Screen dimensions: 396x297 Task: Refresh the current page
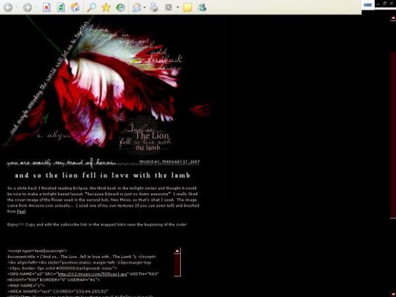coord(61,8)
